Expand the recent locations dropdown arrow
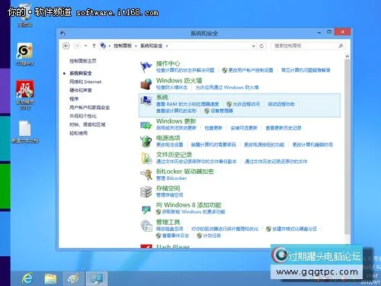 pyautogui.click(x=85, y=46)
